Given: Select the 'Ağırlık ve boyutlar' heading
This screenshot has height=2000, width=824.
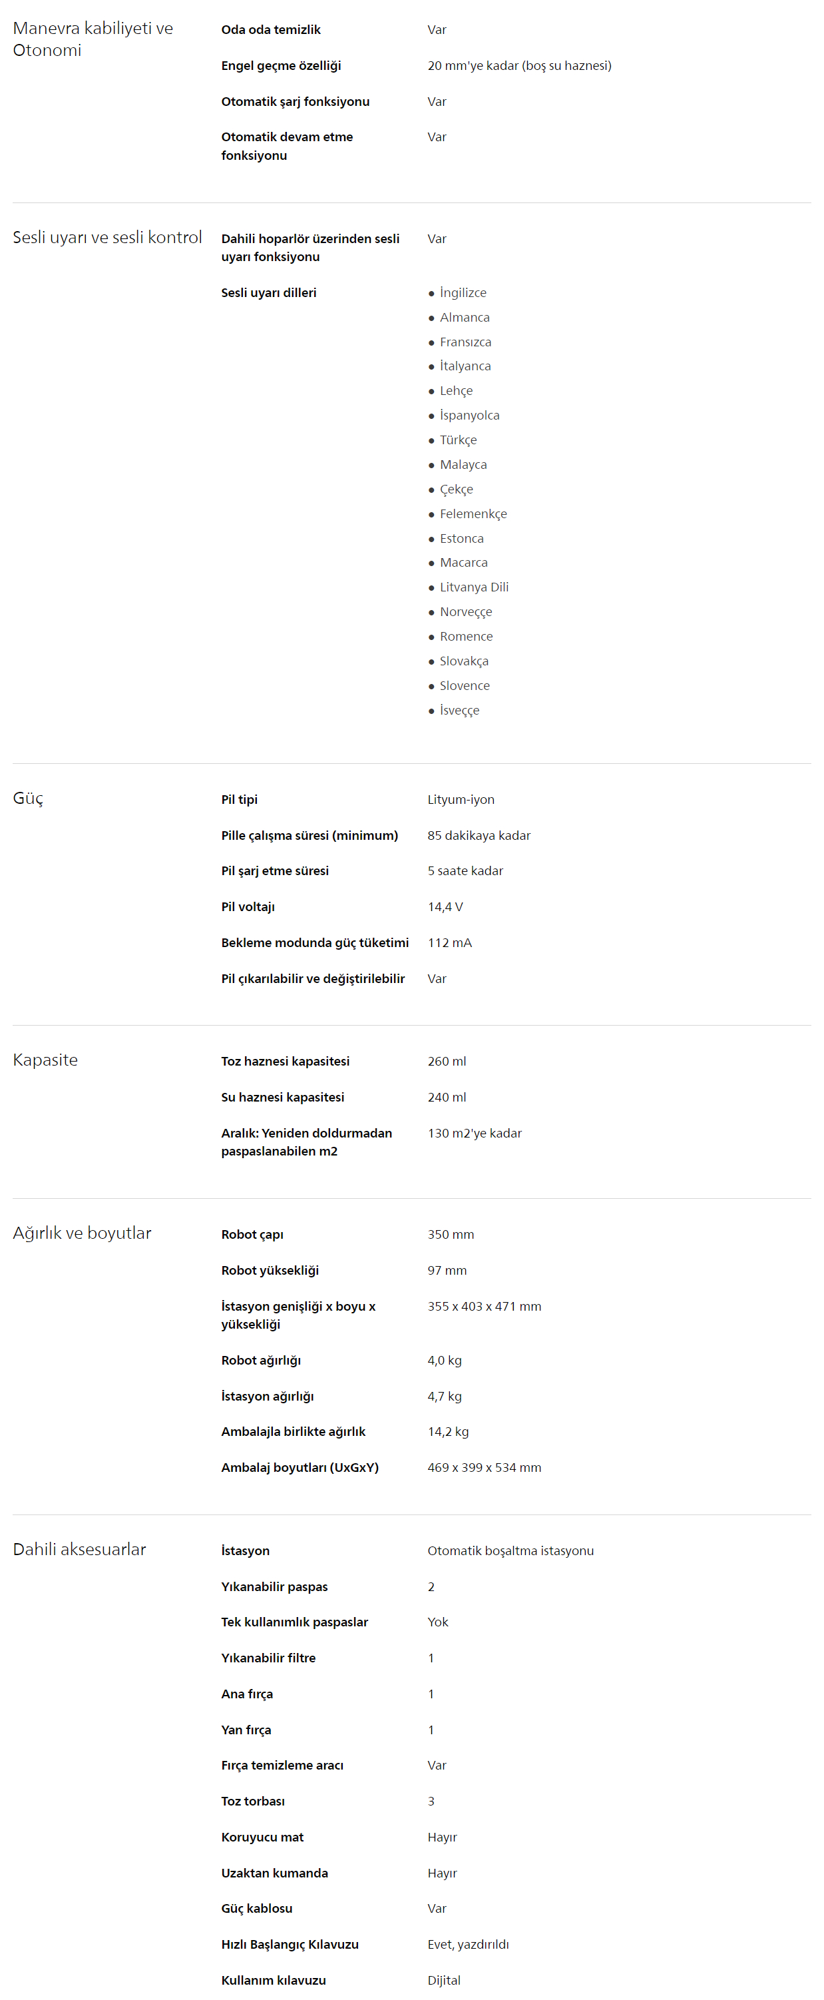Looking at the screenshot, I should click(x=83, y=1233).
